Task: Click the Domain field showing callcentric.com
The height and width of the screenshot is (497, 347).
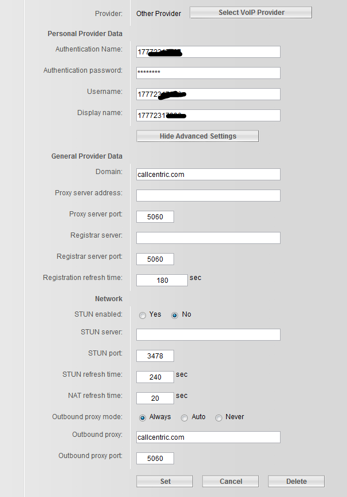Action: click(x=207, y=174)
